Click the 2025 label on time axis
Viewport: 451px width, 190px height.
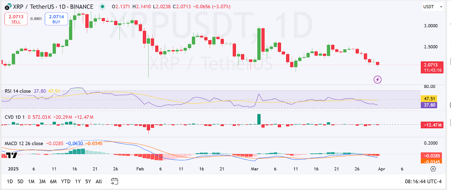(x=13, y=169)
